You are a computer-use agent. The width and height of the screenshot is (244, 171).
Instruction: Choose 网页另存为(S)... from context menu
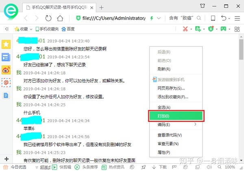(176, 88)
